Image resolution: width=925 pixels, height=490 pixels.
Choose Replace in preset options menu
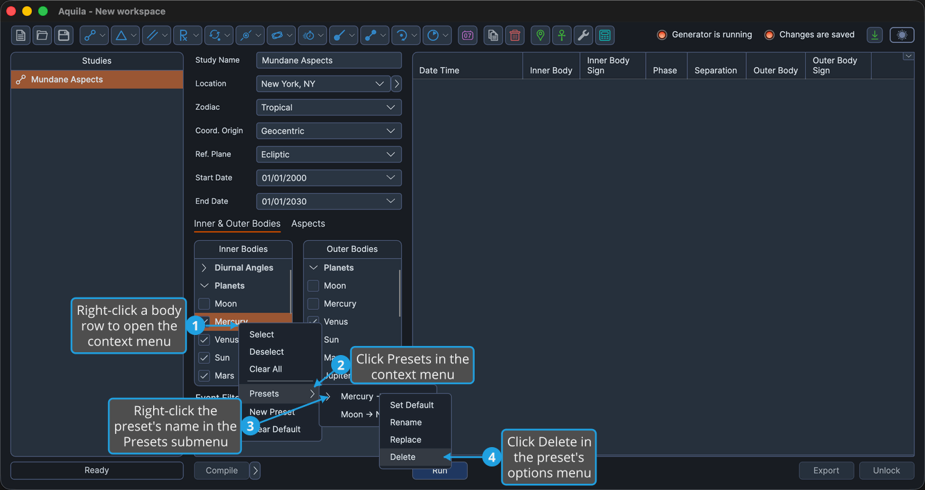[x=415, y=439]
